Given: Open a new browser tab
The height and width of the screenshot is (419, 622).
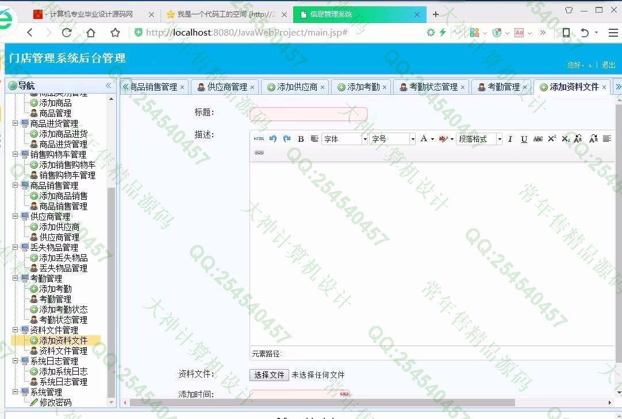Looking at the screenshot, I should click(436, 14).
